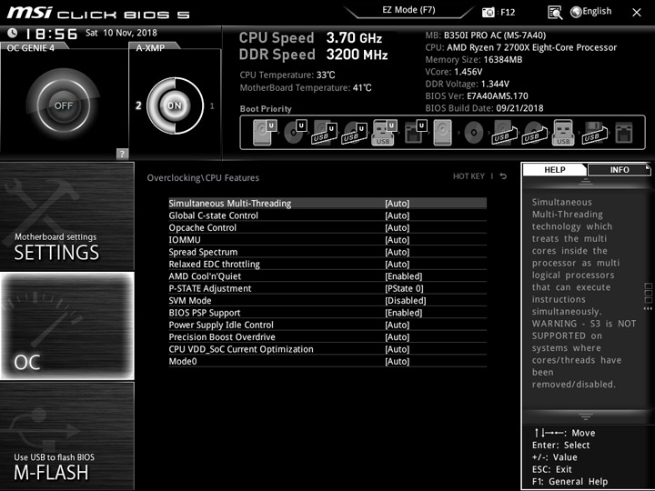Switch to EZ Mode (F7)

[x=408, y=10]
